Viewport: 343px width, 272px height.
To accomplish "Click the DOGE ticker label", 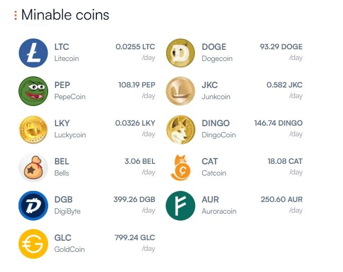I will 214,47.
